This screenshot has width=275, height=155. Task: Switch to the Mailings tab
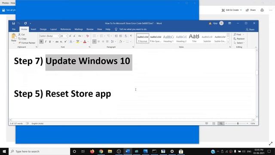[79, 29]
